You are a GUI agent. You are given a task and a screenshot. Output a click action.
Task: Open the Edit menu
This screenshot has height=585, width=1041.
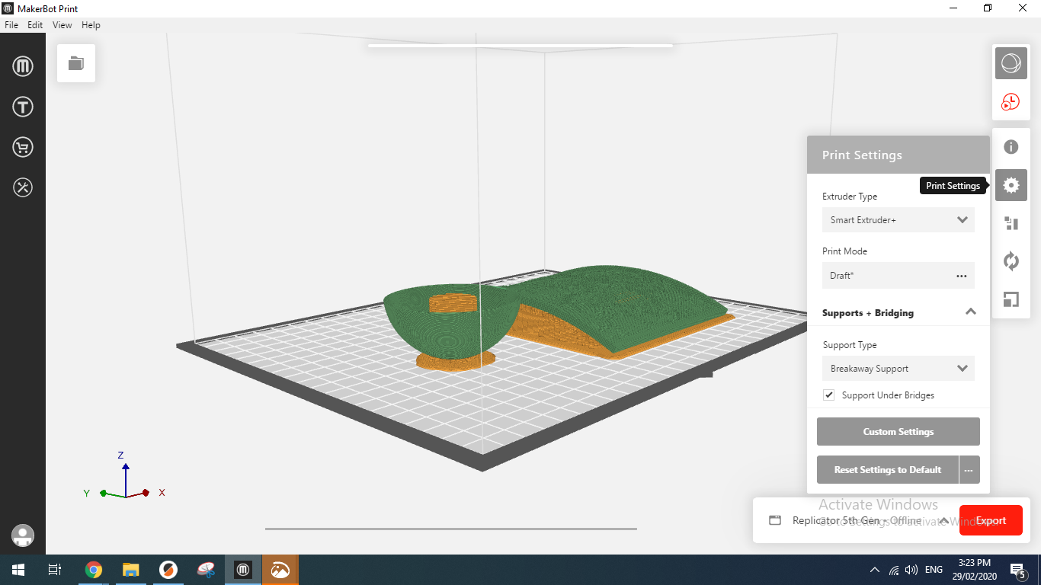[x=35, y=25]
